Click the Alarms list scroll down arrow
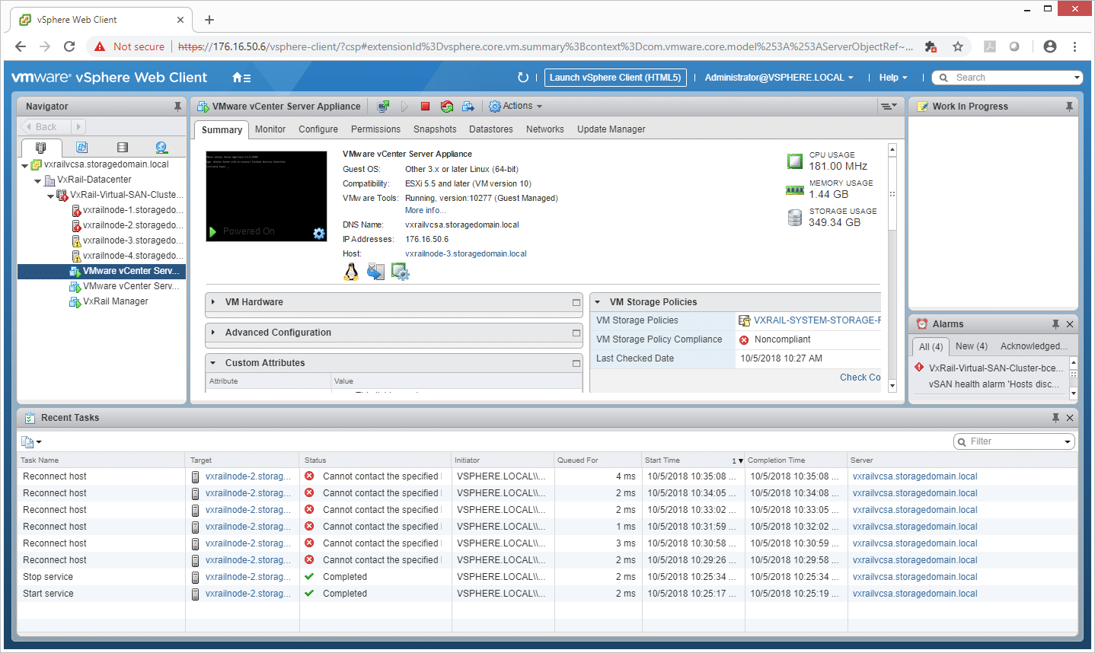This screenshot has width=1095, height=653. (1074, 394)
